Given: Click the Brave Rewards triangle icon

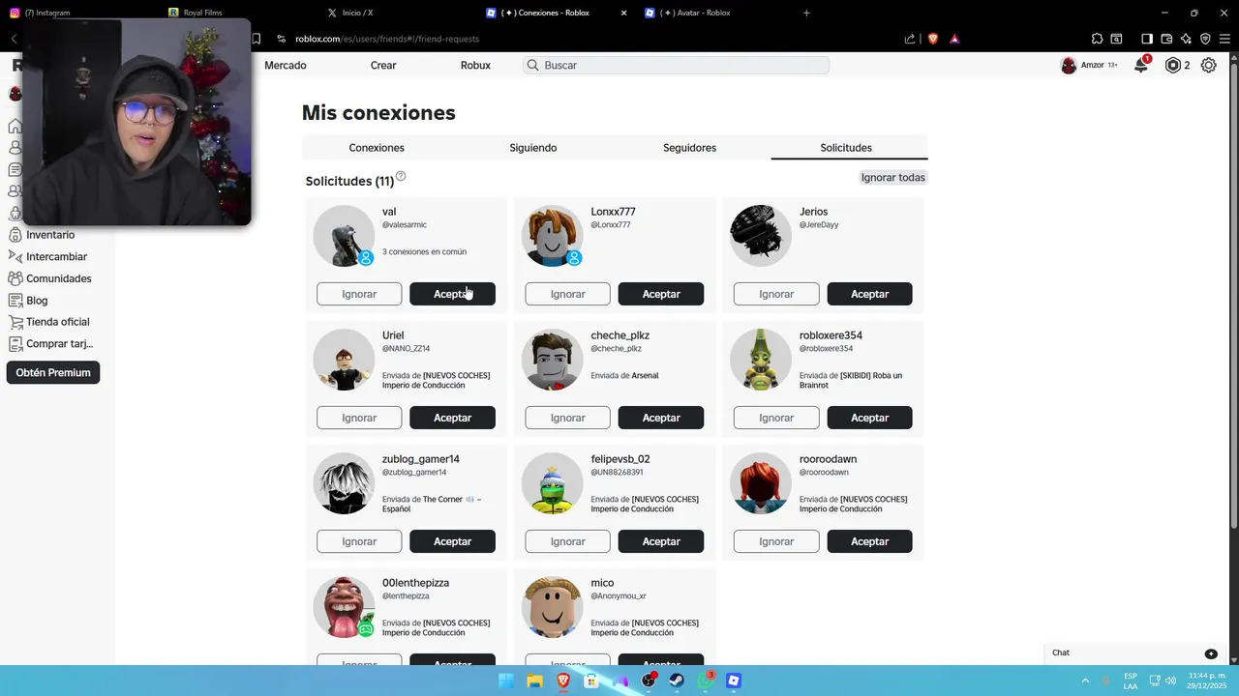Looking at the screenshot, I should (x=954, y=39).
